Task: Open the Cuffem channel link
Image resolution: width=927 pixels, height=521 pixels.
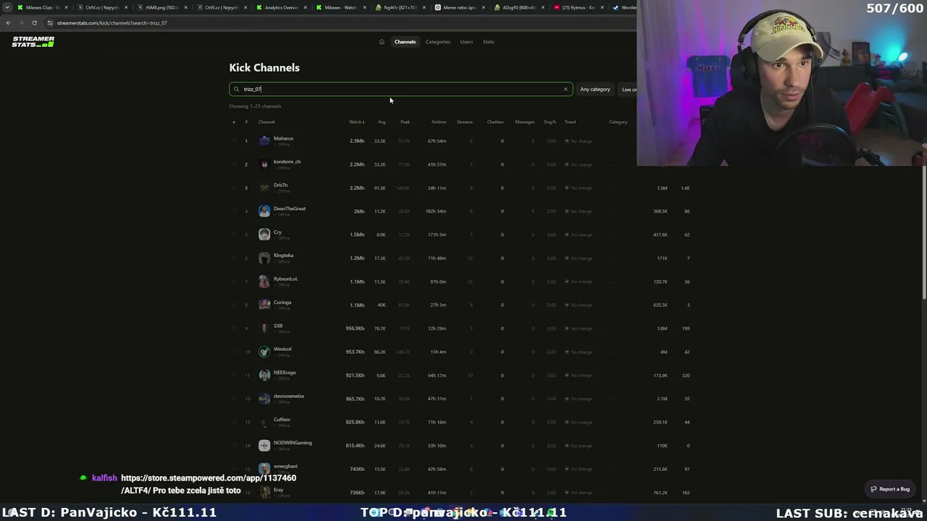Action: pyautogui.click(x=282, y=420)
